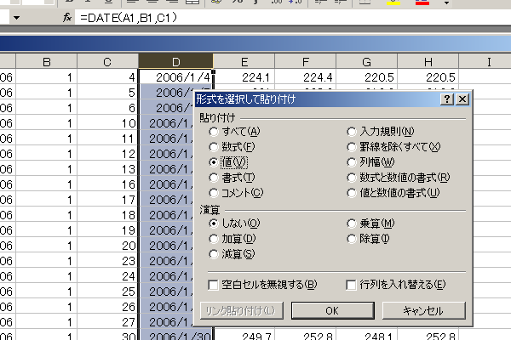Screen dimensions: 511x340
Task: Click column C cell with value 23
Action: tap(107, 261)
